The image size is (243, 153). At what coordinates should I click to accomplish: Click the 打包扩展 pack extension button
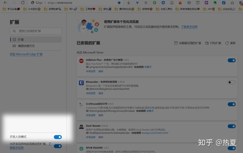(213, 43)
